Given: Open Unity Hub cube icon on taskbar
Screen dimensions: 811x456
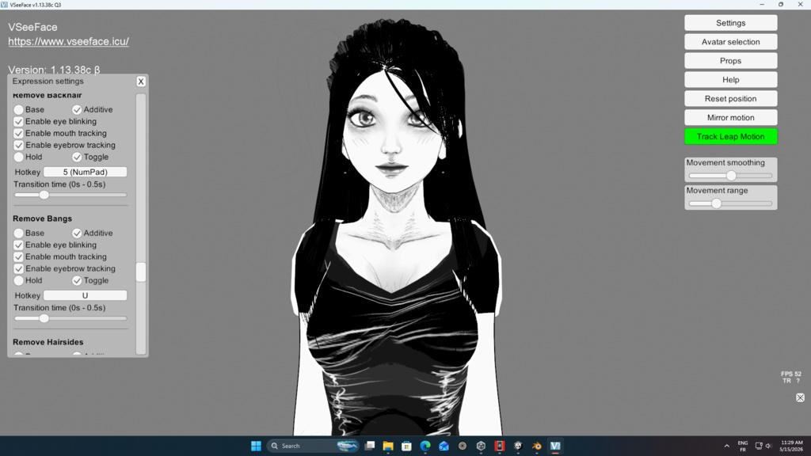Looking at the screenshot, I should 481,446.
